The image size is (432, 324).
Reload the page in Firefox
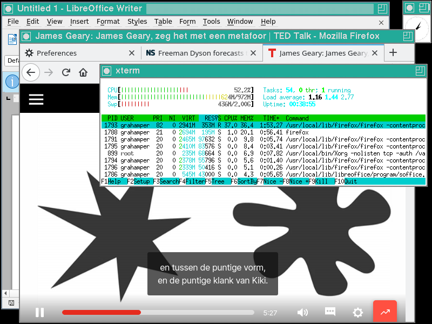[66, 72]
